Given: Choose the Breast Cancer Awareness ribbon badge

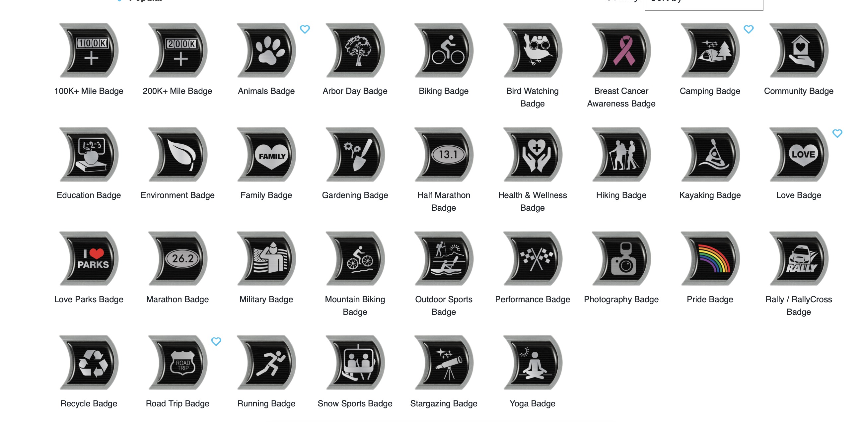Looking at the screenshot, I should (x=621, y=50).
